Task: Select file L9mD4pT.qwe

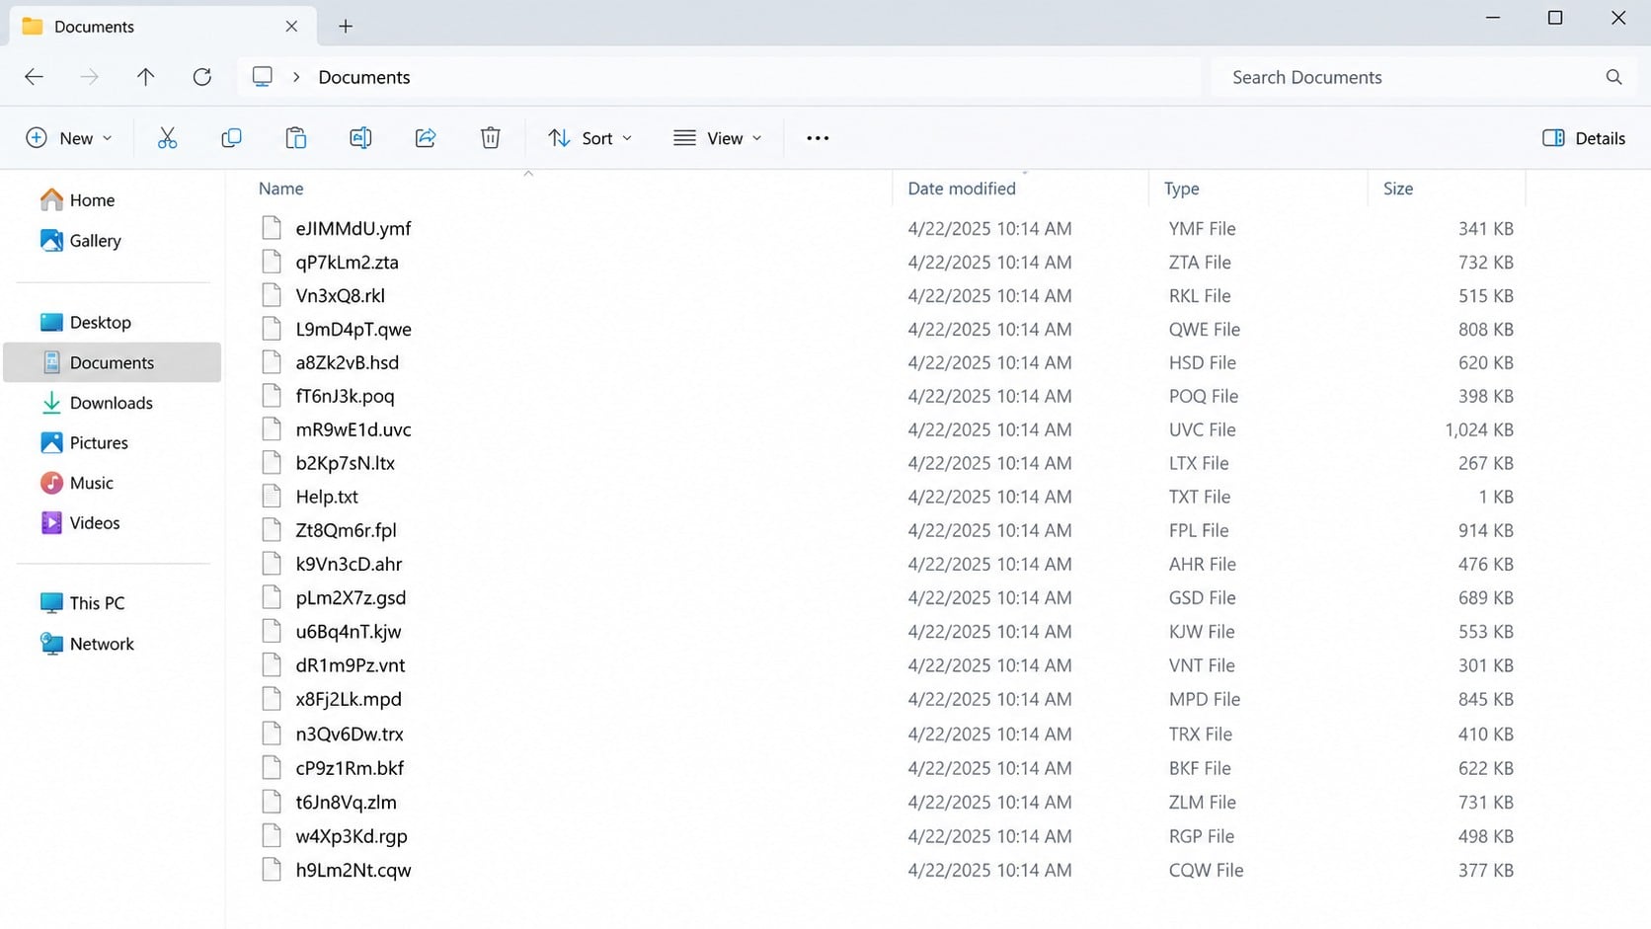Action: click(354, 330)
